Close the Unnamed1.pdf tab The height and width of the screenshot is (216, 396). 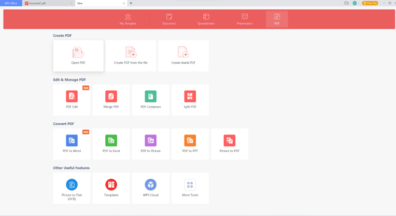pos(71,3)
